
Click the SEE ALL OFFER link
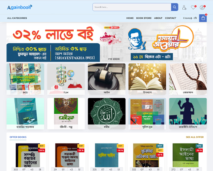tap(195, 137)
